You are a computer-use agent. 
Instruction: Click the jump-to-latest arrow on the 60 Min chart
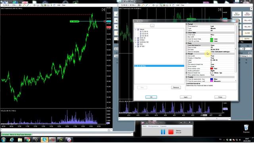click(219, 10)
